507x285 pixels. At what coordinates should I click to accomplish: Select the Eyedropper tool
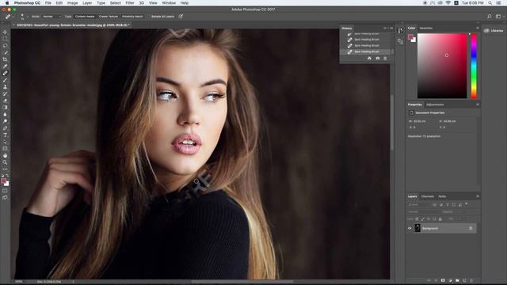(x=5, y=66)
